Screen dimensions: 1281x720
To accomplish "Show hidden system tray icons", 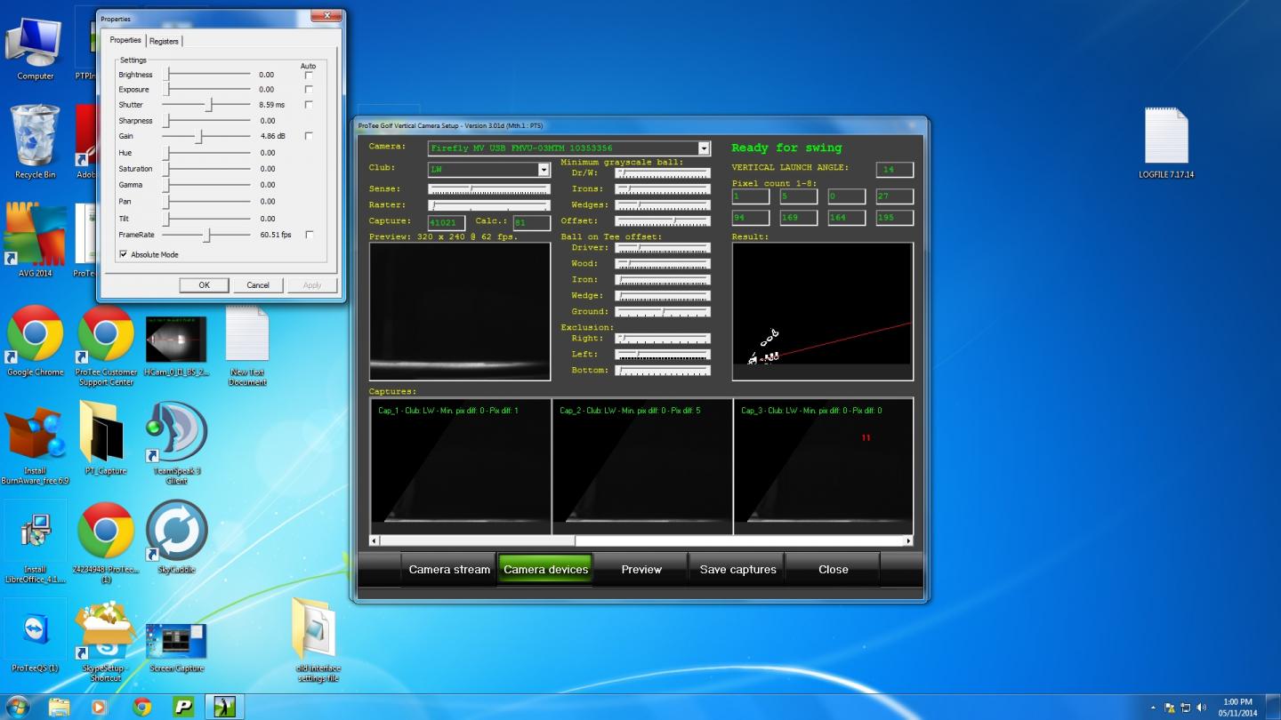I will 1154,708.
